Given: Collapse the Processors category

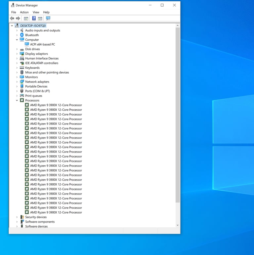Looking at the screenshot, I should (x=17, y=100).
